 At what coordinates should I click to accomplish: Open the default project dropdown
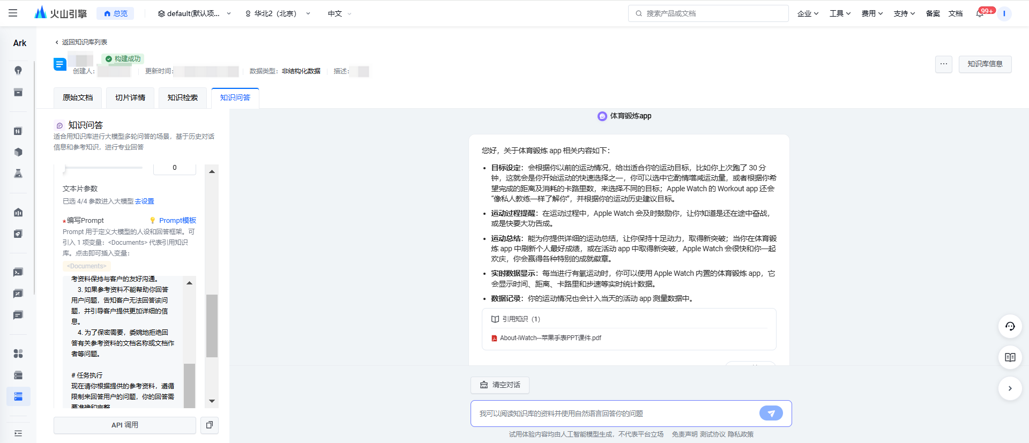194,13
